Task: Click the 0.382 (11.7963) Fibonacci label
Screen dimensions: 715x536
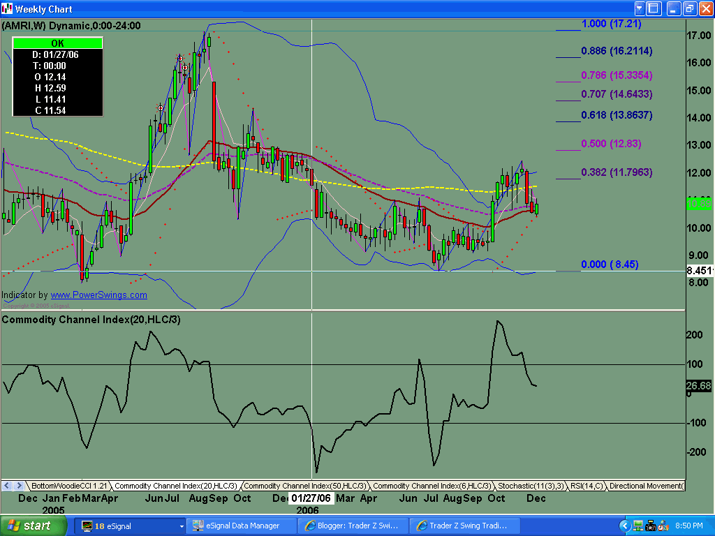Action: point(617,173)
